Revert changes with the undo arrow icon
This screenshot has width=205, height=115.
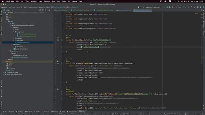tap(194, 7)
